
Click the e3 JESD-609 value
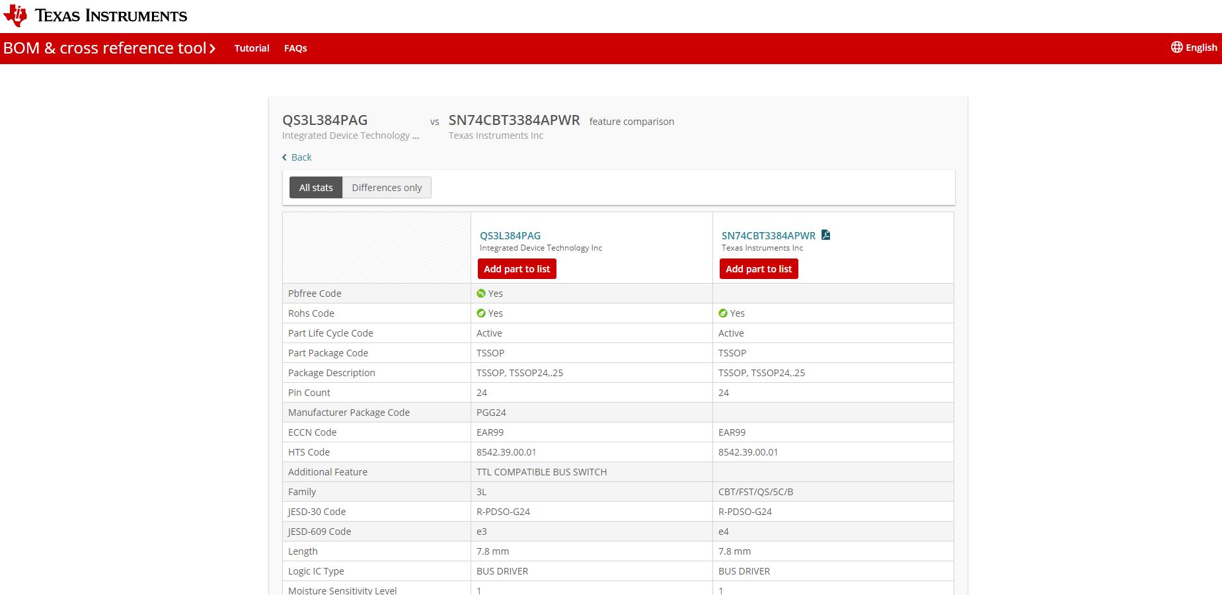pos(482,532)
